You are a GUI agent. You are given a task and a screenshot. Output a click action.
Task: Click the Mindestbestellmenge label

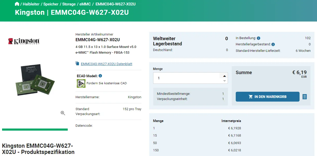(174, 94)
